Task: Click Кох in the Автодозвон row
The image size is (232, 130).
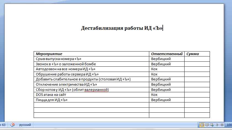Action: point(154,69)
